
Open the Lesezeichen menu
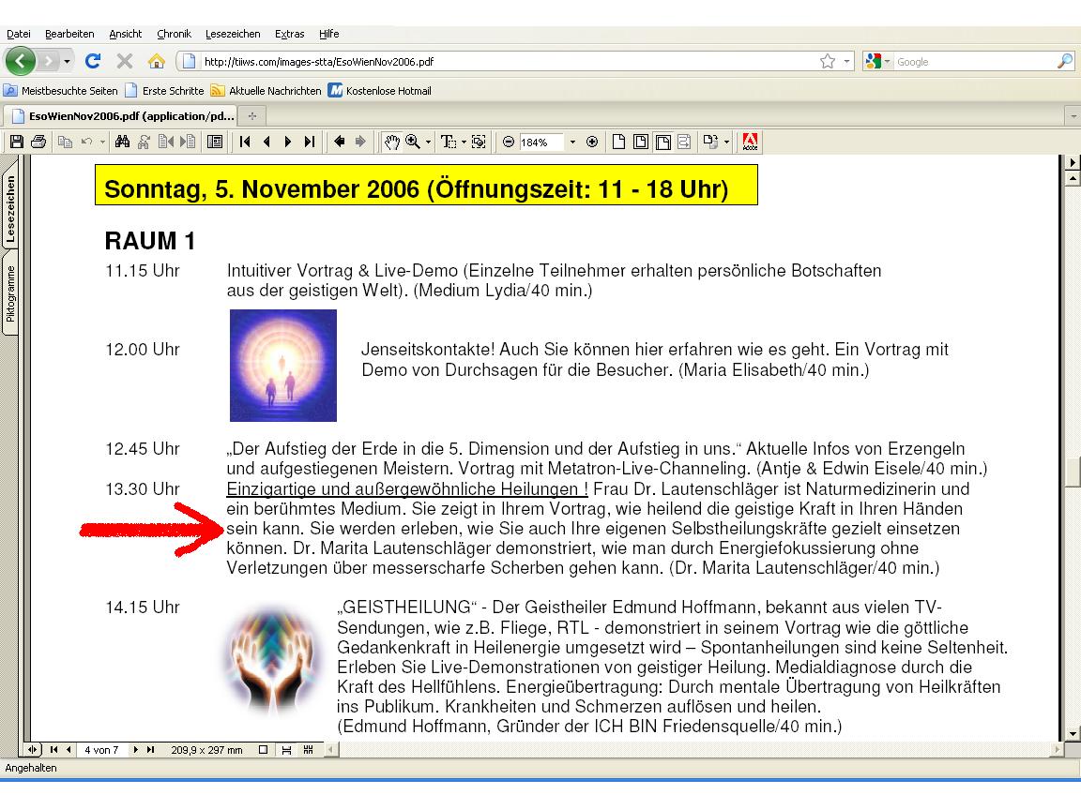pyautogui.click(x=233, y=34)
